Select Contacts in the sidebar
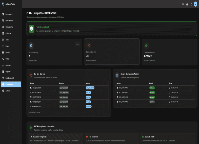The image size is (199, 144). tap(11, 65)
